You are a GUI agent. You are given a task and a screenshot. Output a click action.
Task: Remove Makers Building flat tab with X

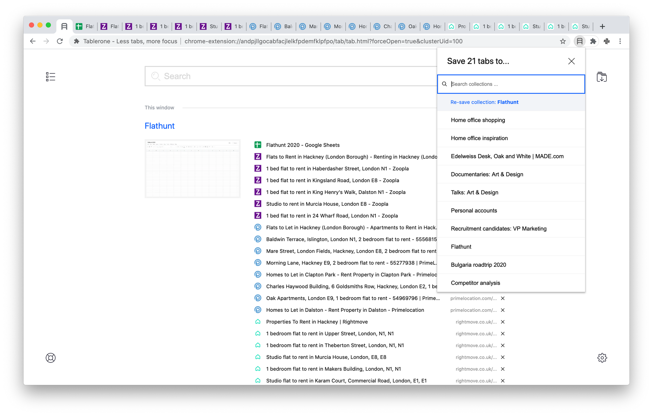point(503,369)
